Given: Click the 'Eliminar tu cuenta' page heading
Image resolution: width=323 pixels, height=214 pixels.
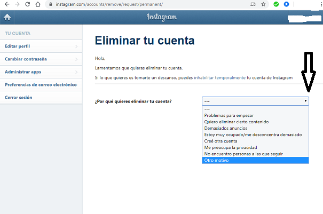Looking at the screenshot, I should click(x=145, y=41).
